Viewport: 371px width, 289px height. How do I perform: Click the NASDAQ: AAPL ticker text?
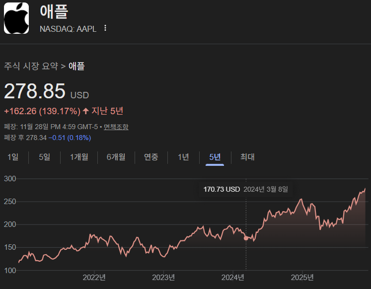68,29
